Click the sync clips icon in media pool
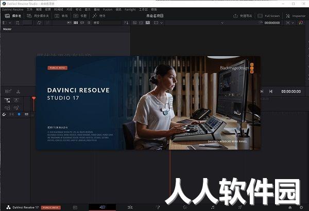Image resolution: width=309 pixels, height=211 pixels. pyautogui.click(x=39, y=23)
